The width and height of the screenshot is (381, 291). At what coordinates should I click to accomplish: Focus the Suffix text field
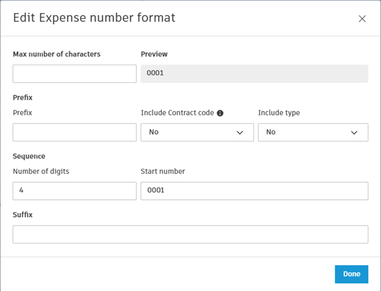point(190,235)
